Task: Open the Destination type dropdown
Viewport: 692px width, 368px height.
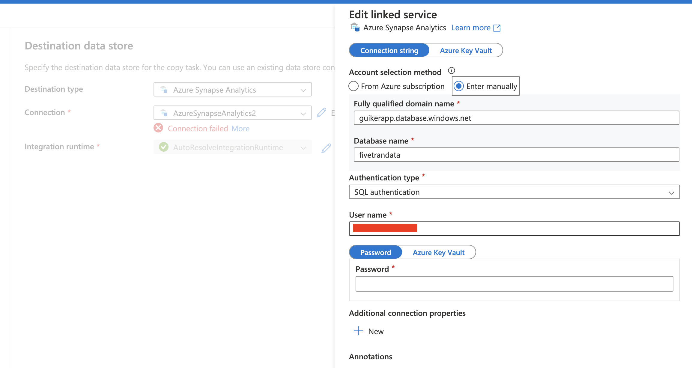Action: pos(232,89)
